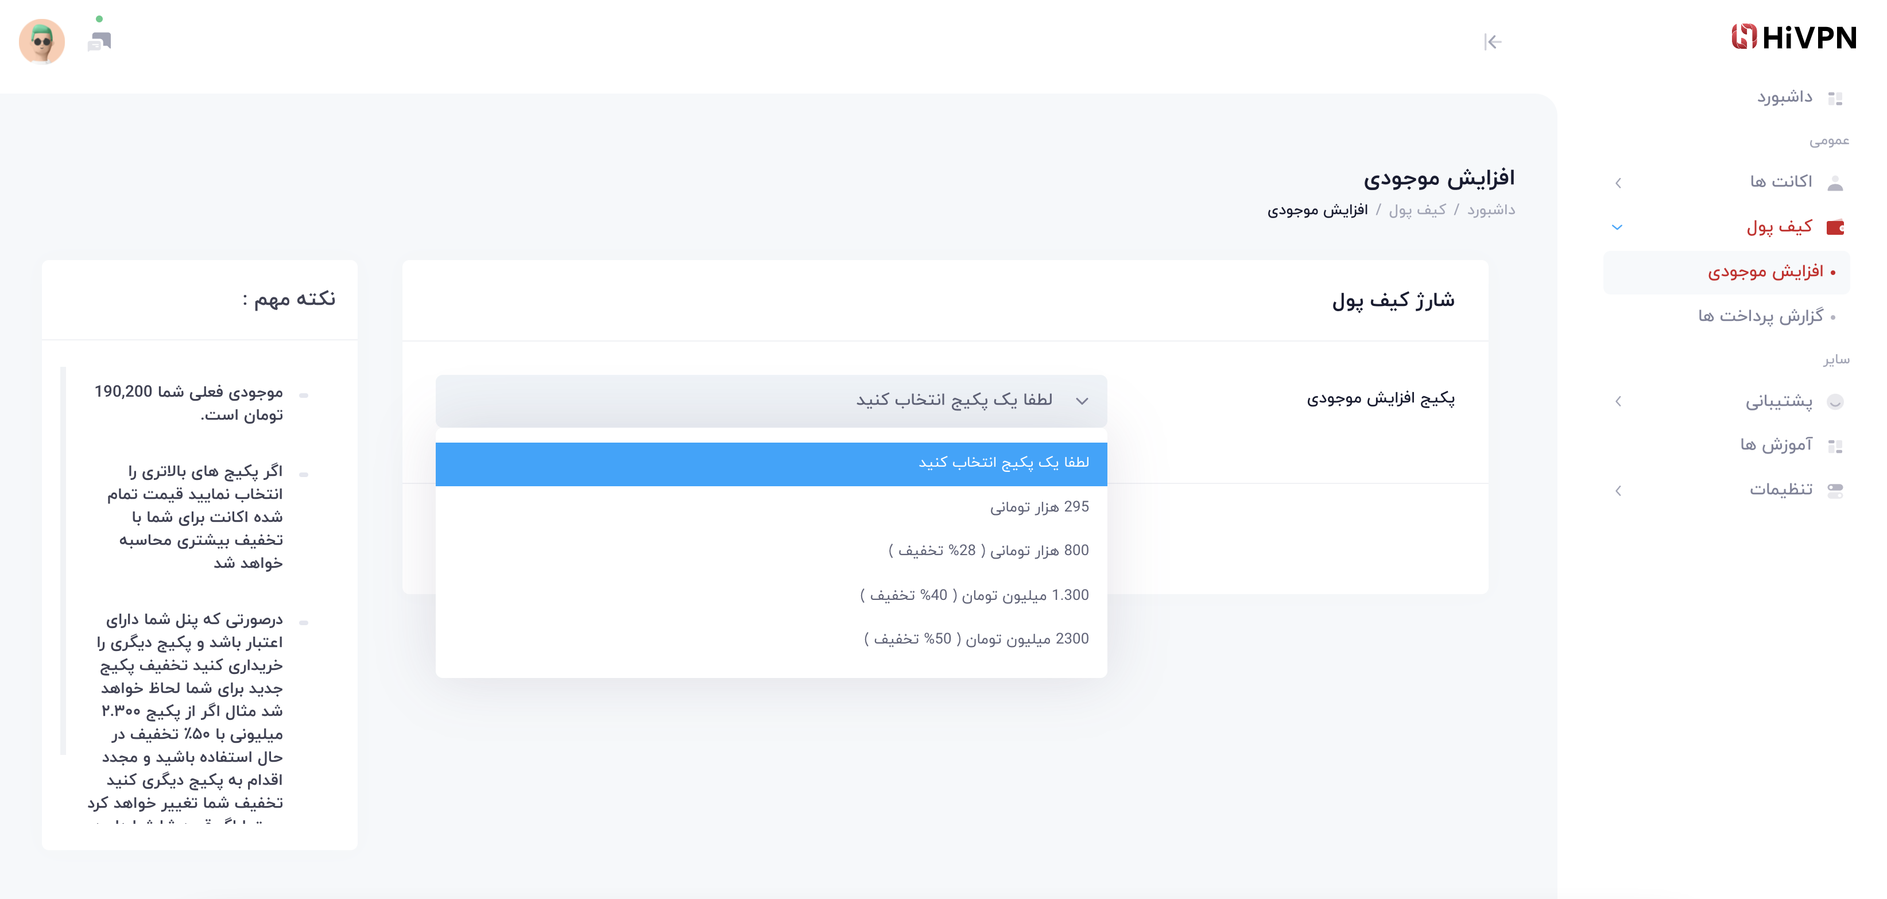Click the red wallet icon
Screen dimensions: 1887x899
tap(1835, 228)
